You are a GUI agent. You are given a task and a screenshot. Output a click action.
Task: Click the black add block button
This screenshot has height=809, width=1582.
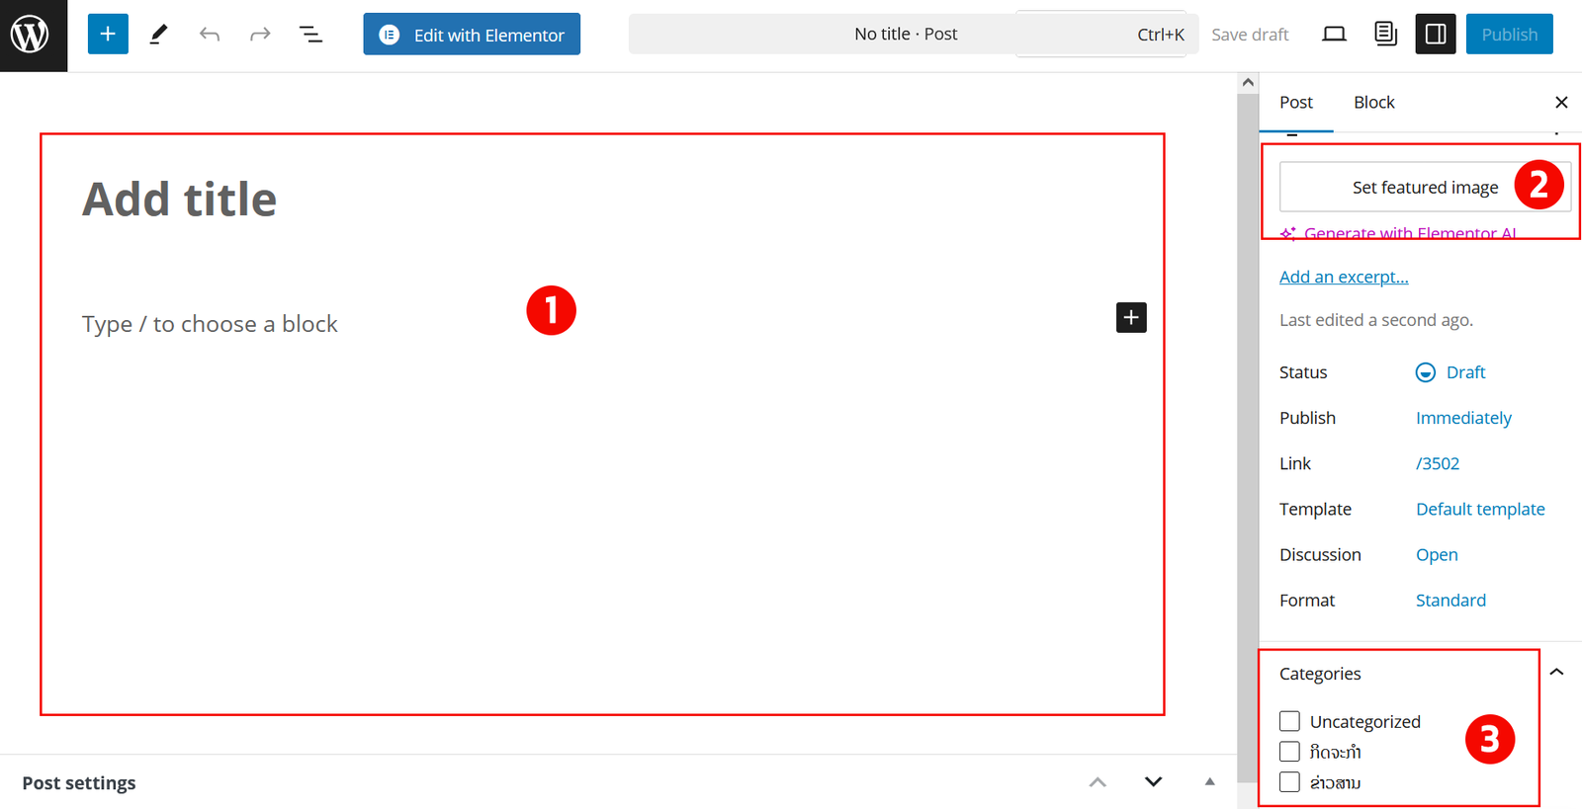pos(1131,317)
